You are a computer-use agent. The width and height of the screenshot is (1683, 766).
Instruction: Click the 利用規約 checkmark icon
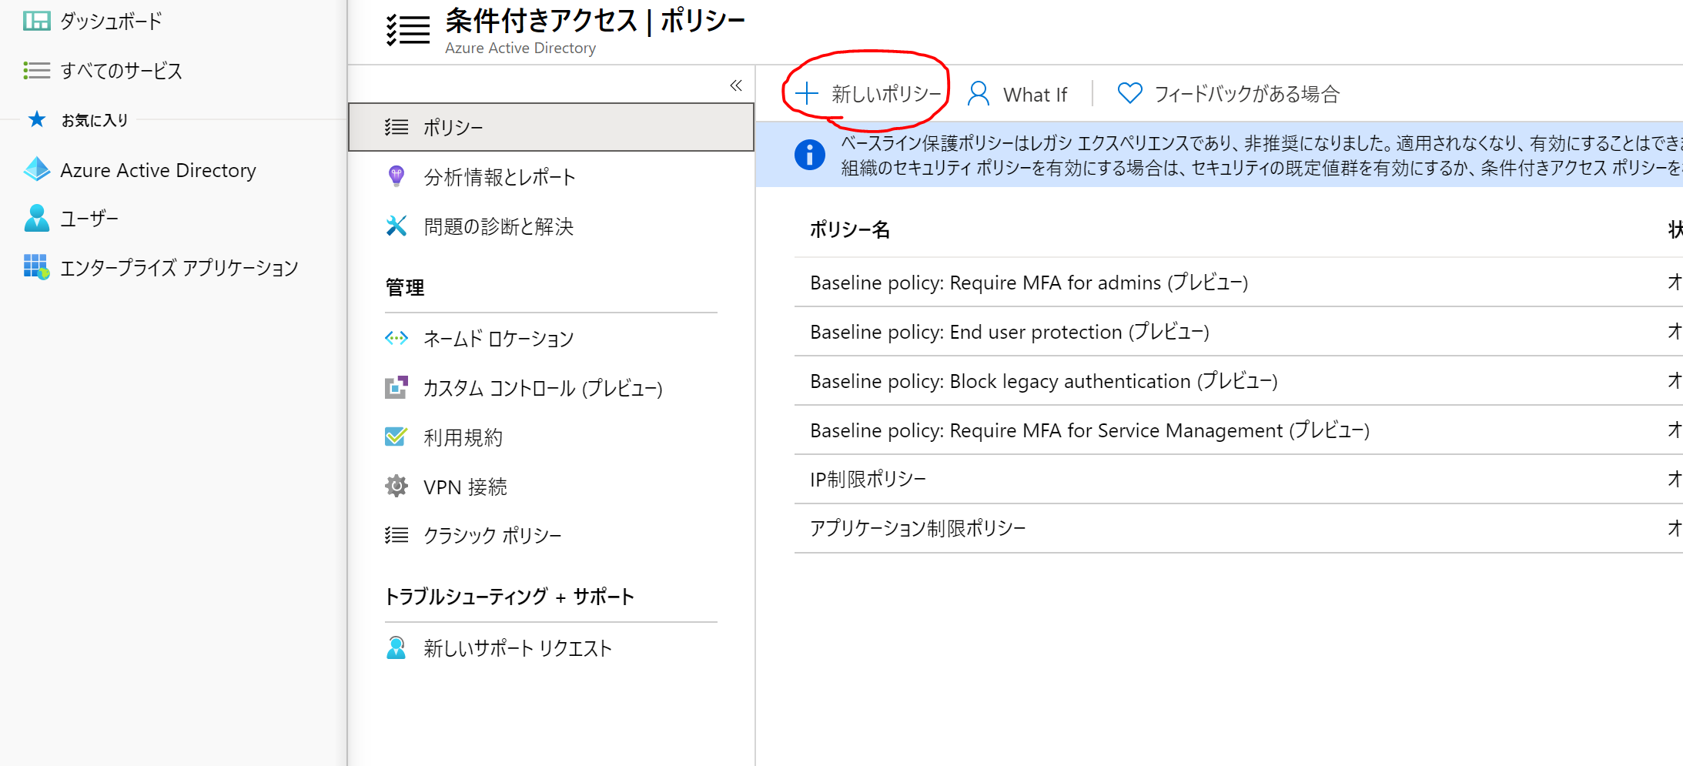[x=396, y=437]
